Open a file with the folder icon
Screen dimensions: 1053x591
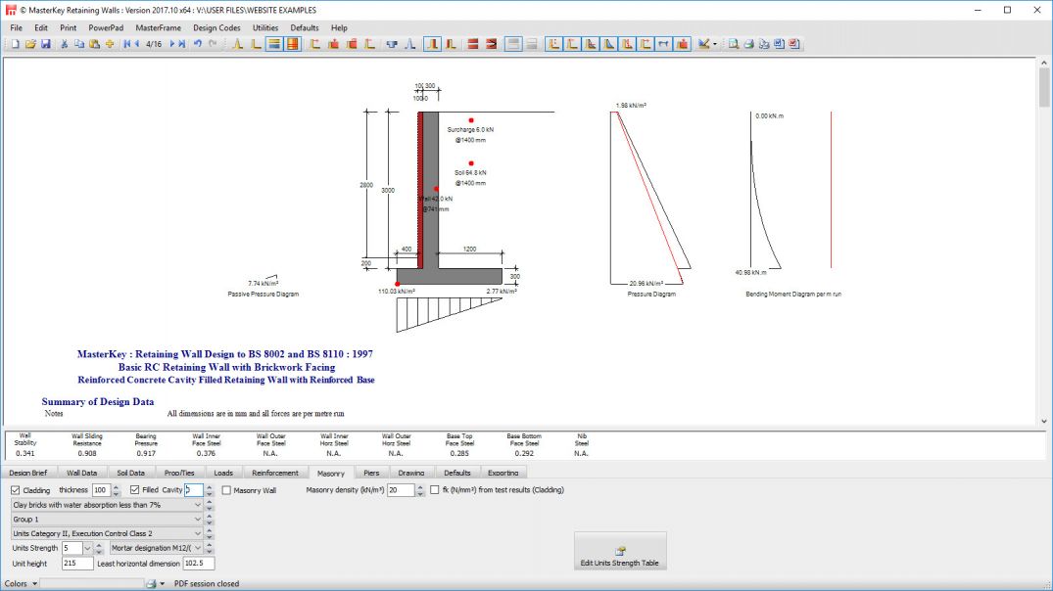(x=30, y=44)
